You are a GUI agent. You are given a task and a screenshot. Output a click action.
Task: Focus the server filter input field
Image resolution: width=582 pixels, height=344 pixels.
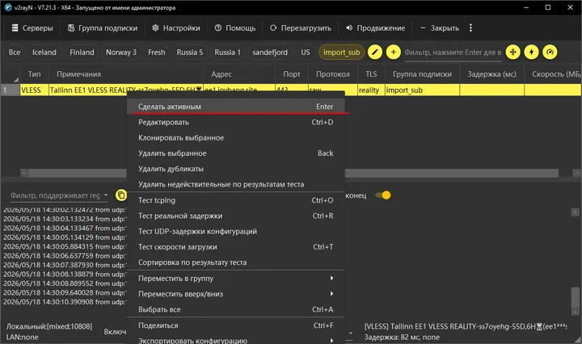point(453,52)
